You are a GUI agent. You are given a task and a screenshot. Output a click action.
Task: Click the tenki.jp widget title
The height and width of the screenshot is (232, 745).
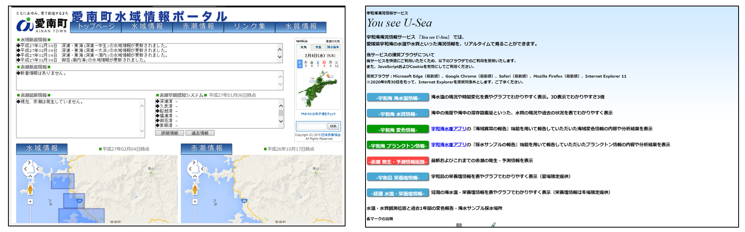click(x=302, y=41)
